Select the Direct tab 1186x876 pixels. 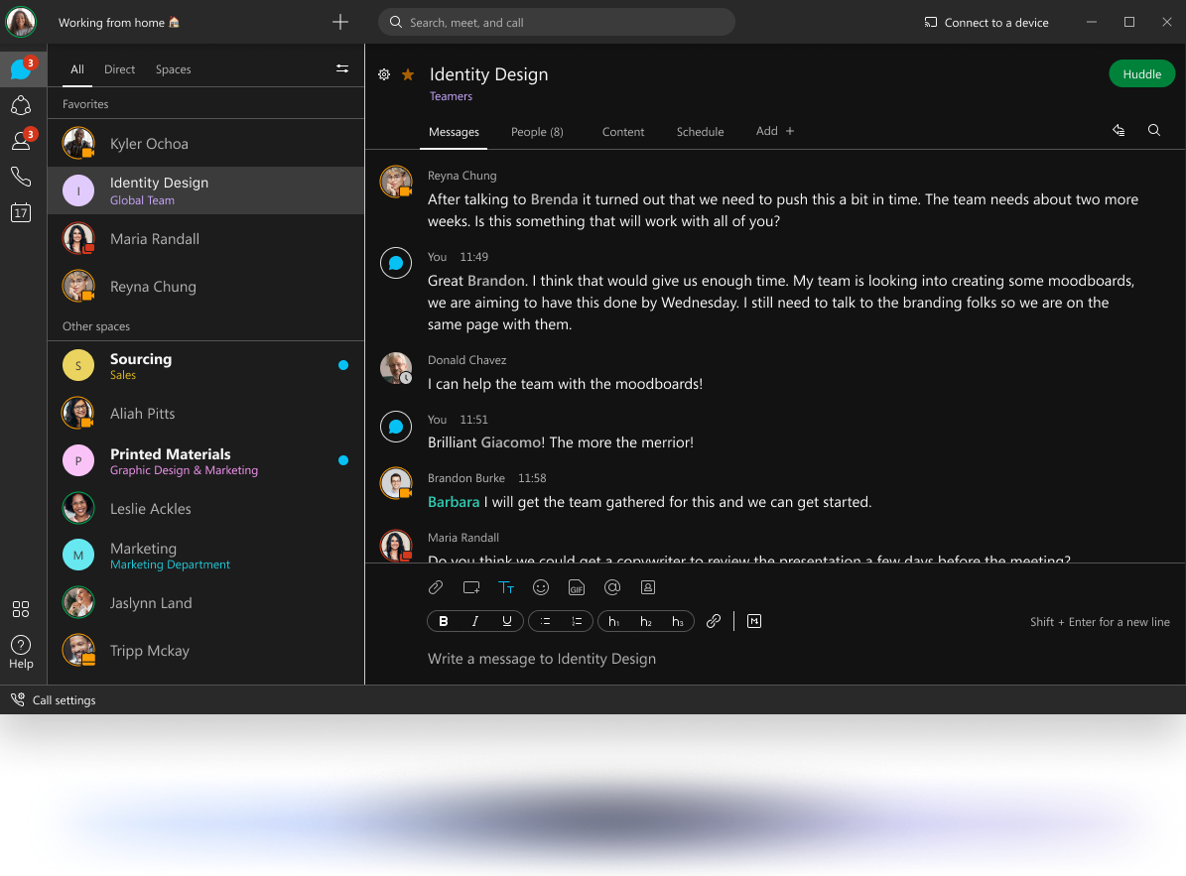(x=119, y=69)
